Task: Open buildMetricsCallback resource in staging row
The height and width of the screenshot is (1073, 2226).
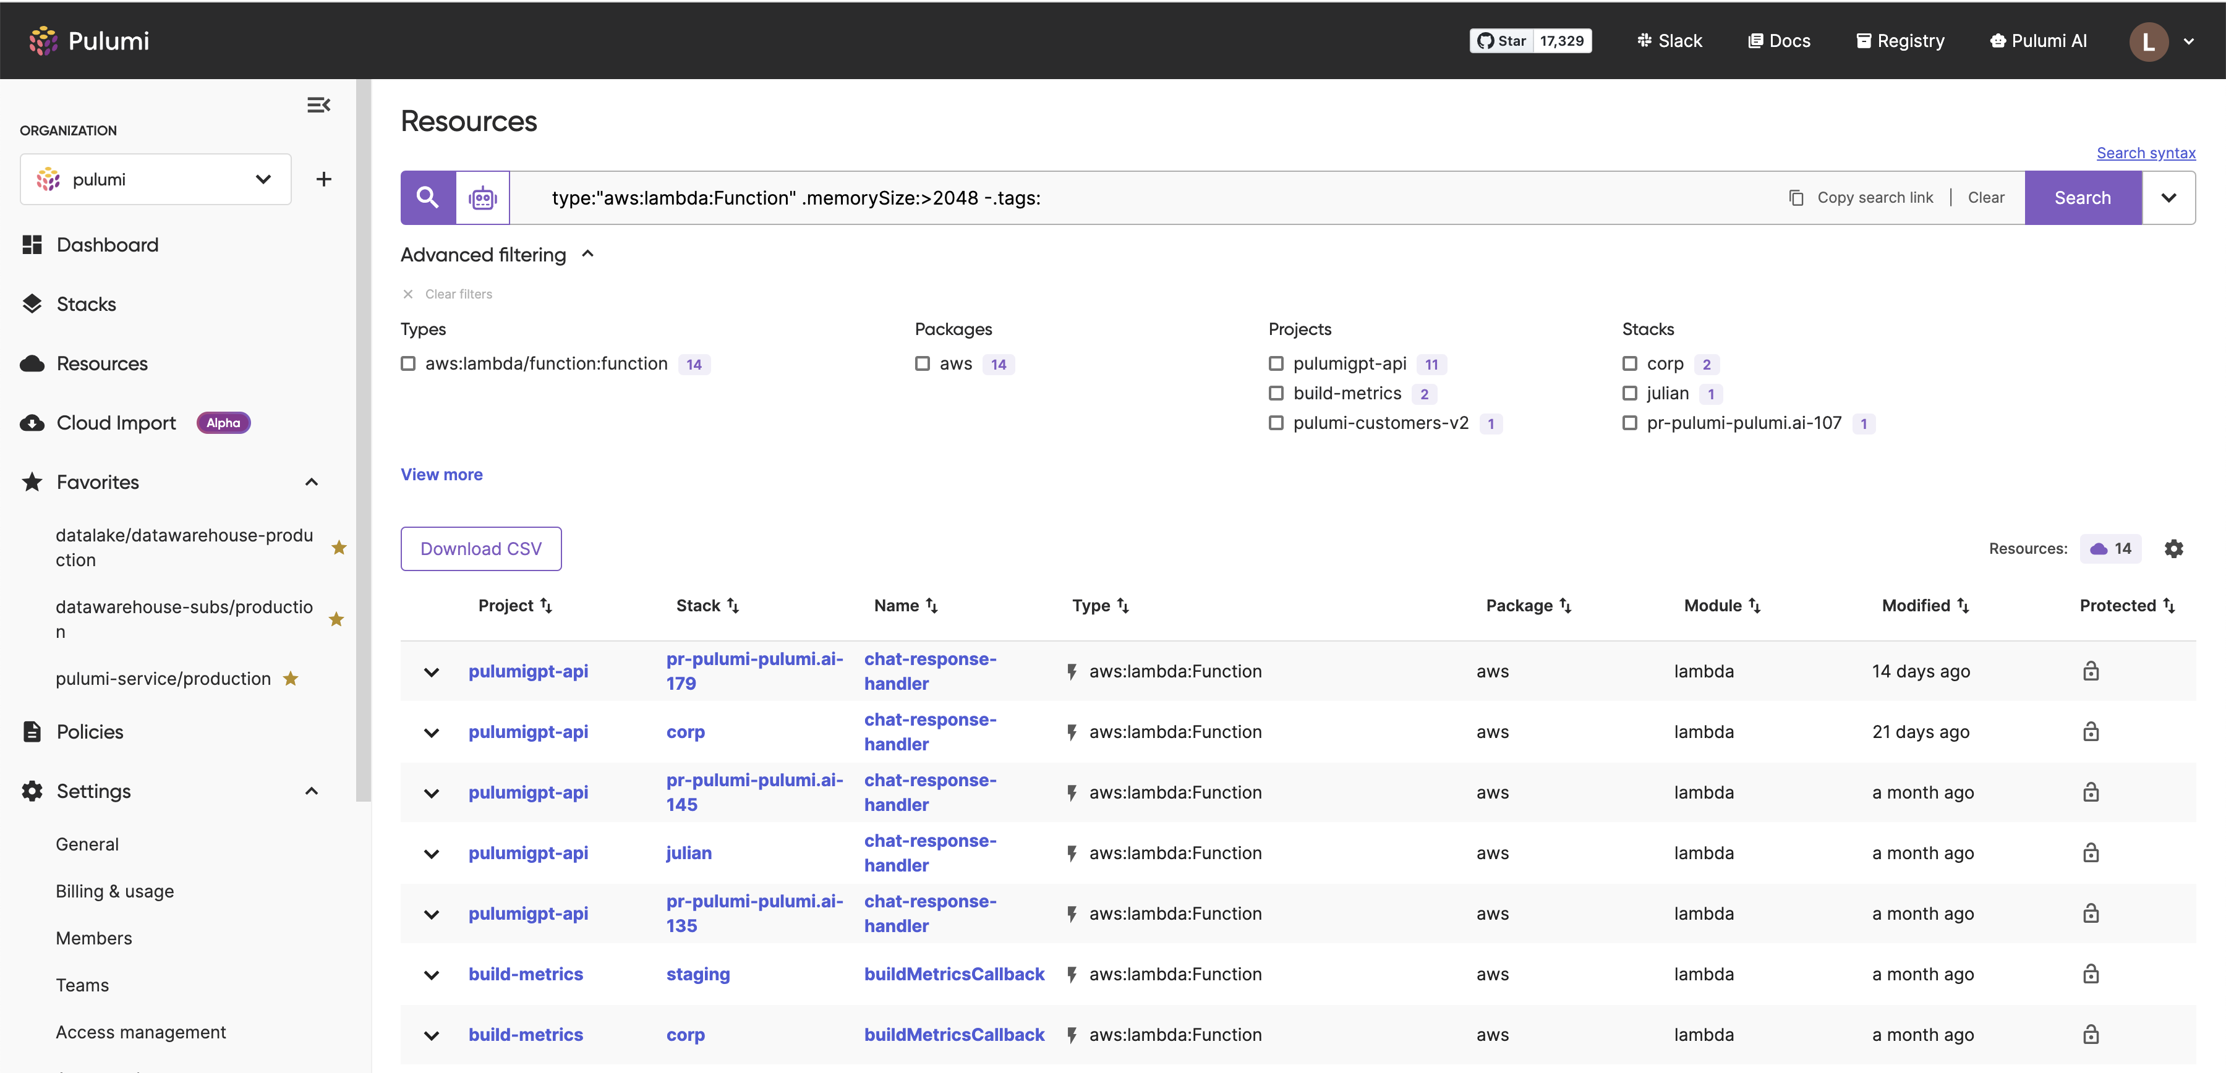Action: (x=954, y=973)
